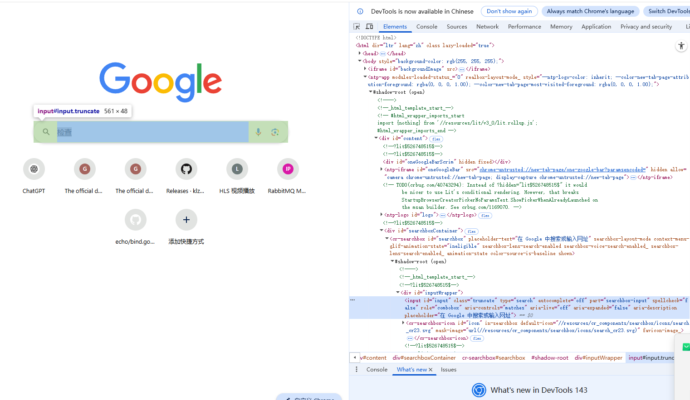Open the Performance tab
The width and height of the screenshot is (690, 400).
[524, 27]
